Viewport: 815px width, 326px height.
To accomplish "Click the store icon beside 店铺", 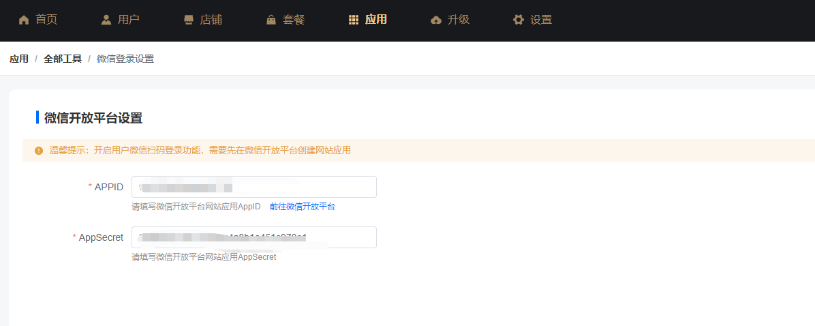I will coord(189,20).
